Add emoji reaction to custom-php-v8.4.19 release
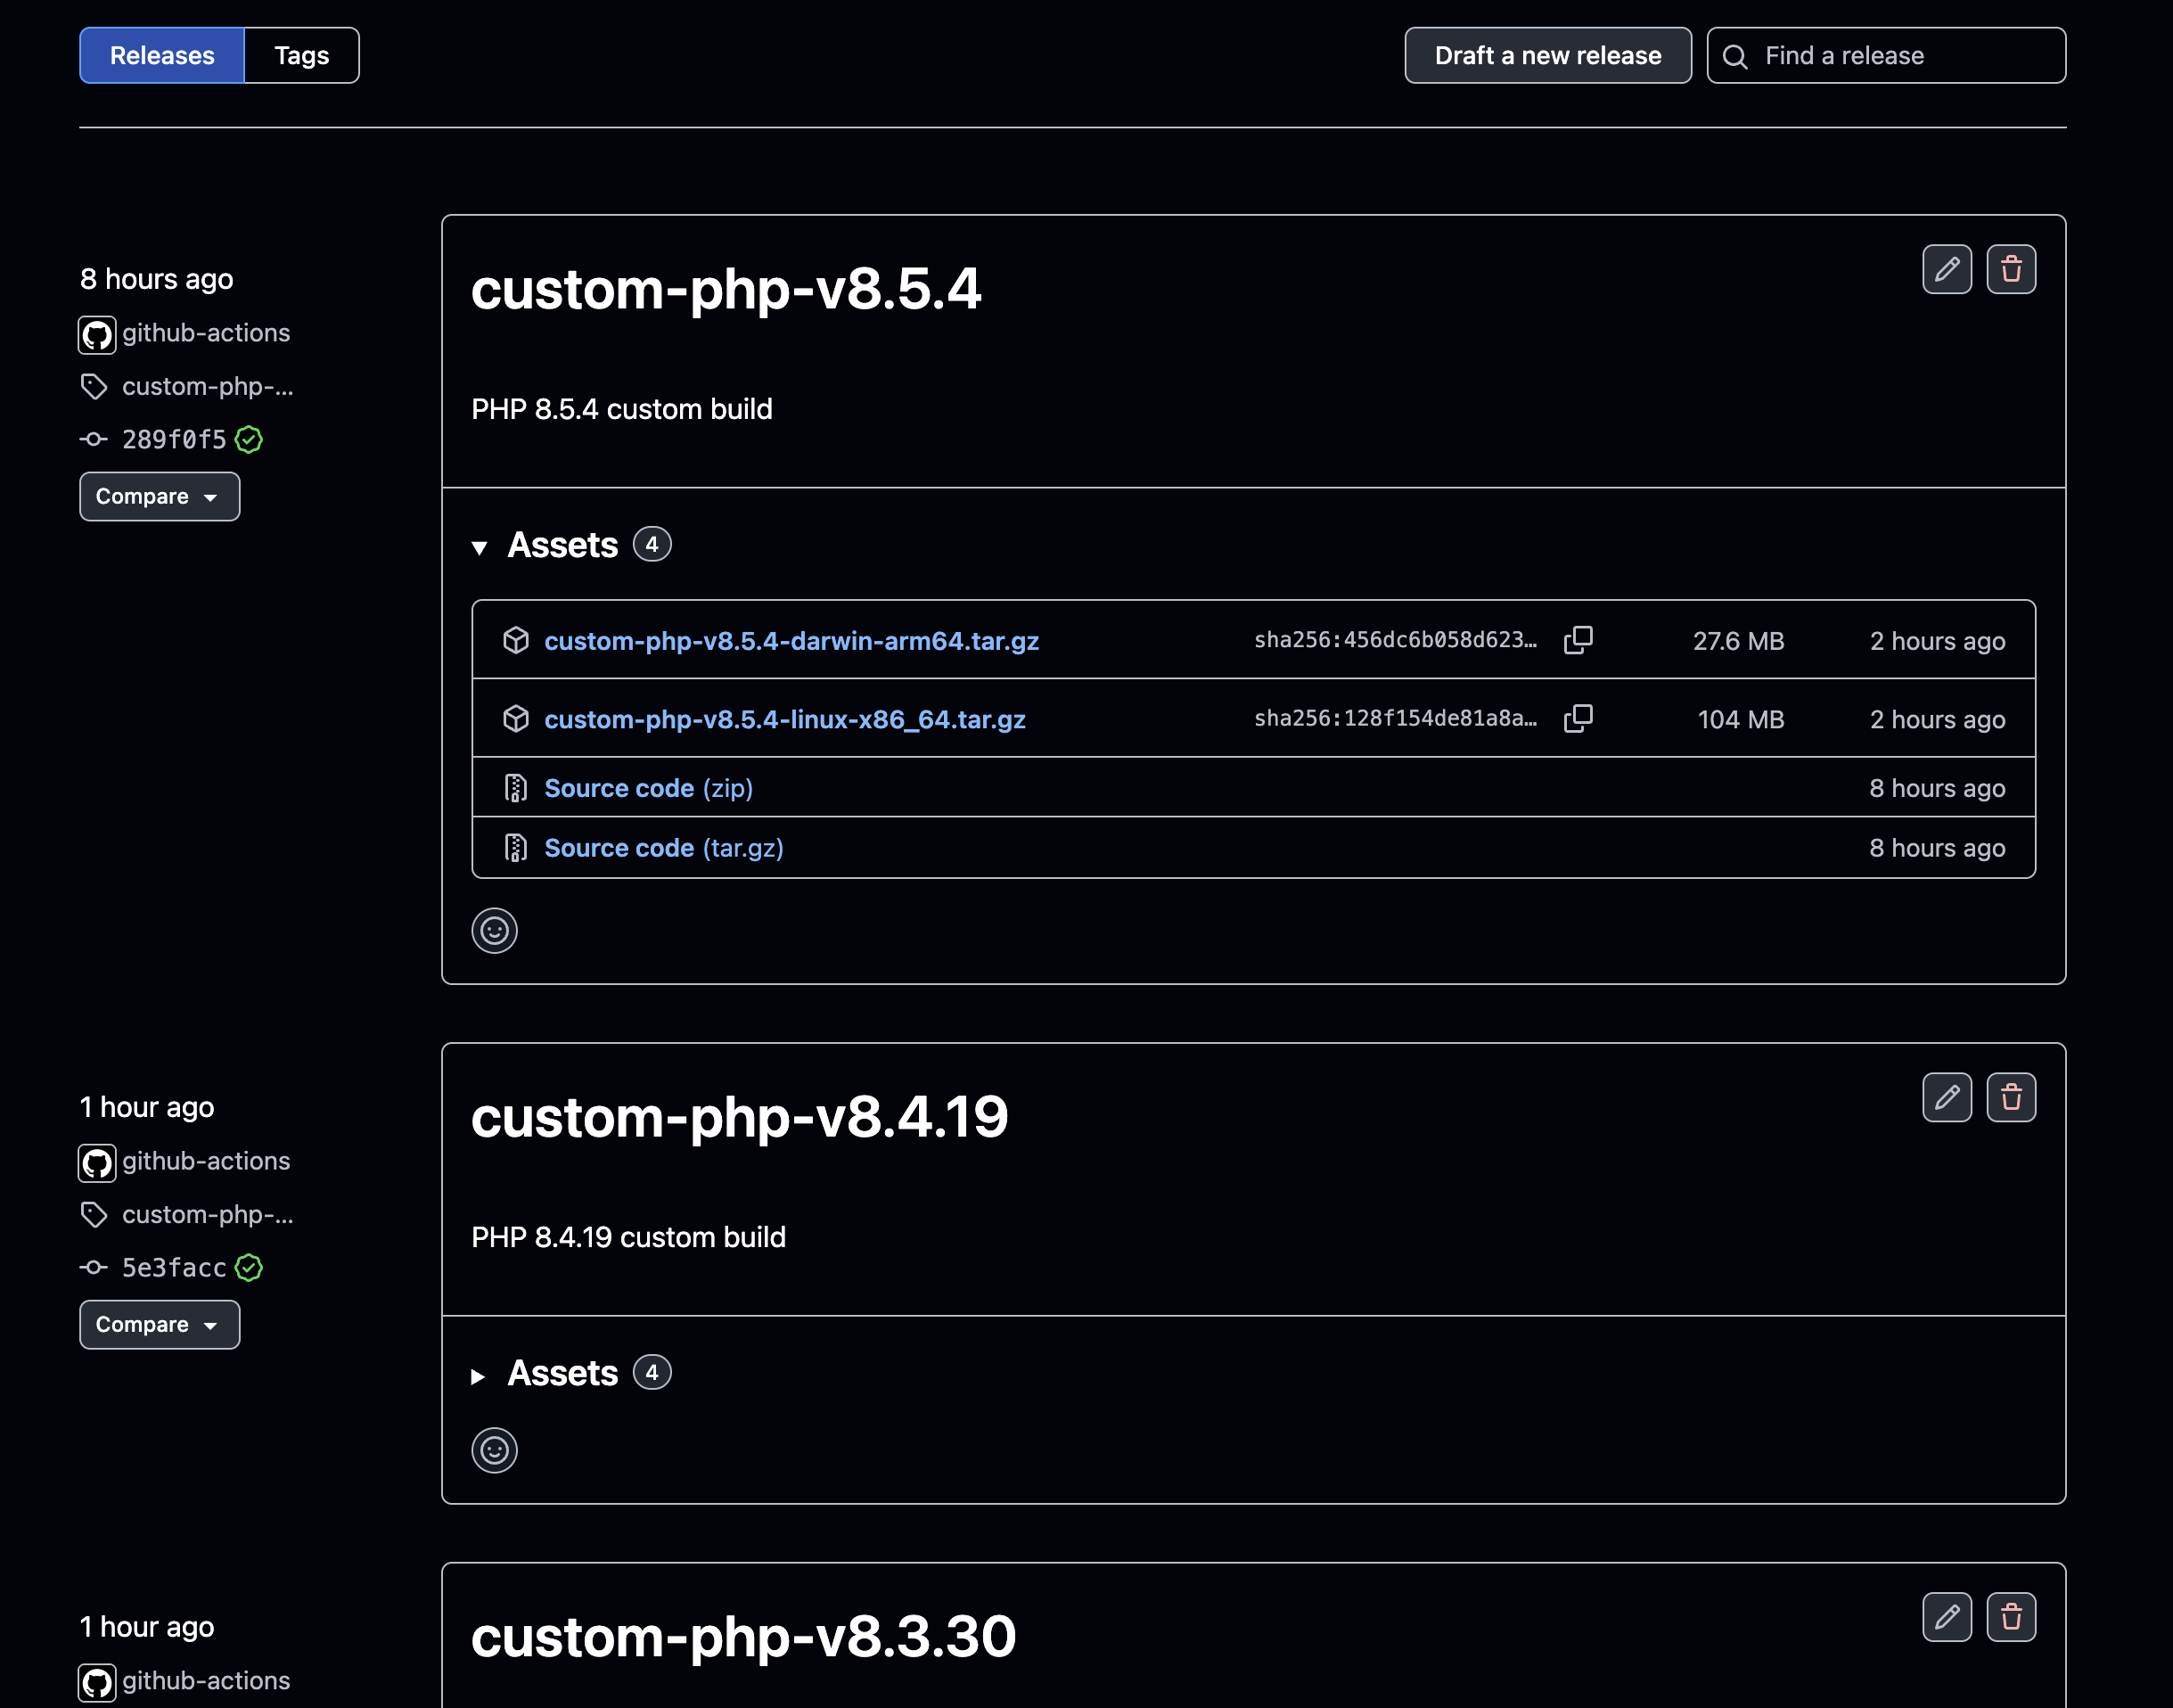The width and height of the screenshot is (2173, 1708). (494, 1449)
